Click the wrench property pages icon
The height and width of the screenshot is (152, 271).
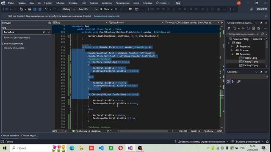pos(239,81)
